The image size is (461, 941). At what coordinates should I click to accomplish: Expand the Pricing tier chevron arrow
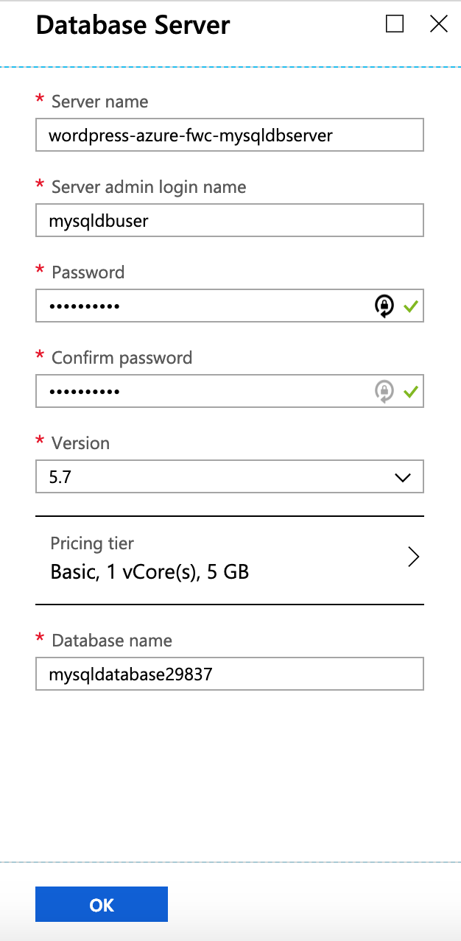coord(413,557)
